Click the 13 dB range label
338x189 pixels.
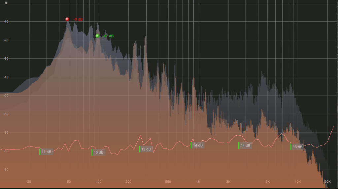[x=297, y=147]
